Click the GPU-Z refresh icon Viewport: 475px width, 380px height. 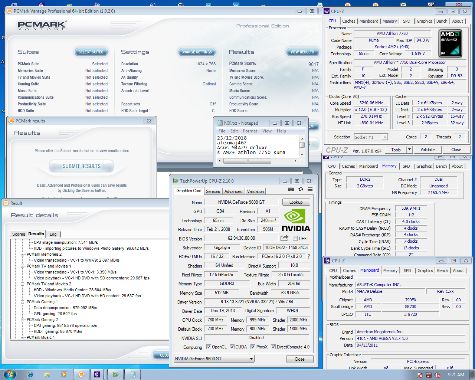point(301,189)
